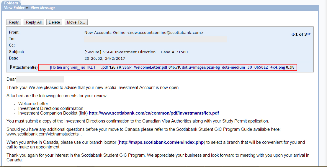This screenshot has height=167, width=327.
Task: Click the 1 of 3 message counter
Action: [301, 34]
